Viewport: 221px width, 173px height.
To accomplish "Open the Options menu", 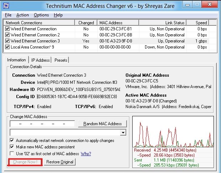I will coord(41,15).
